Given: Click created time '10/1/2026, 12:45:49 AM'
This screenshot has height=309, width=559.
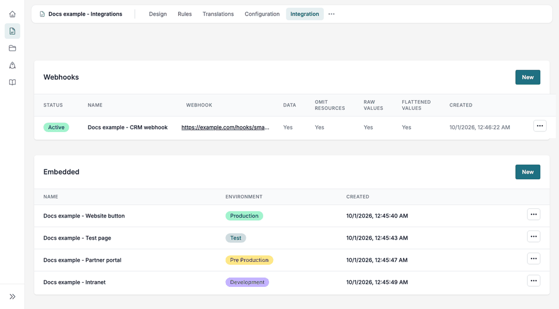Looking at the screenshot, I should point(377,282).
